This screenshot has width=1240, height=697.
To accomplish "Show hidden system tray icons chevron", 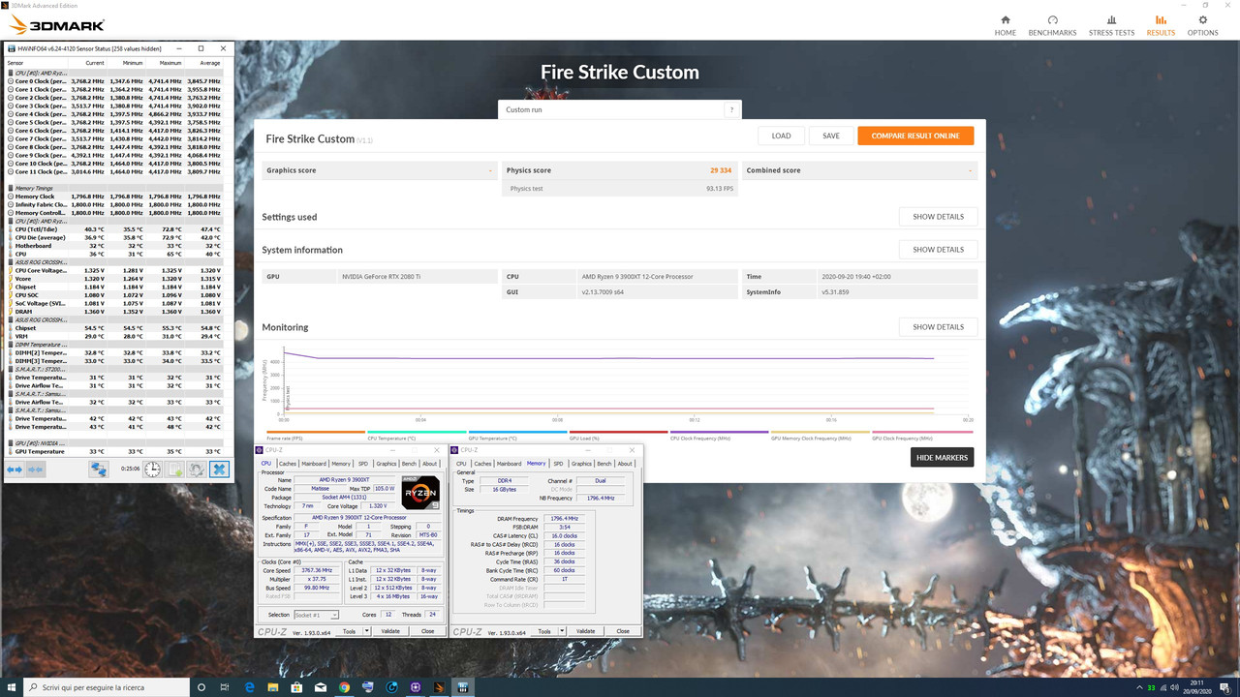I will [1138, 687].
